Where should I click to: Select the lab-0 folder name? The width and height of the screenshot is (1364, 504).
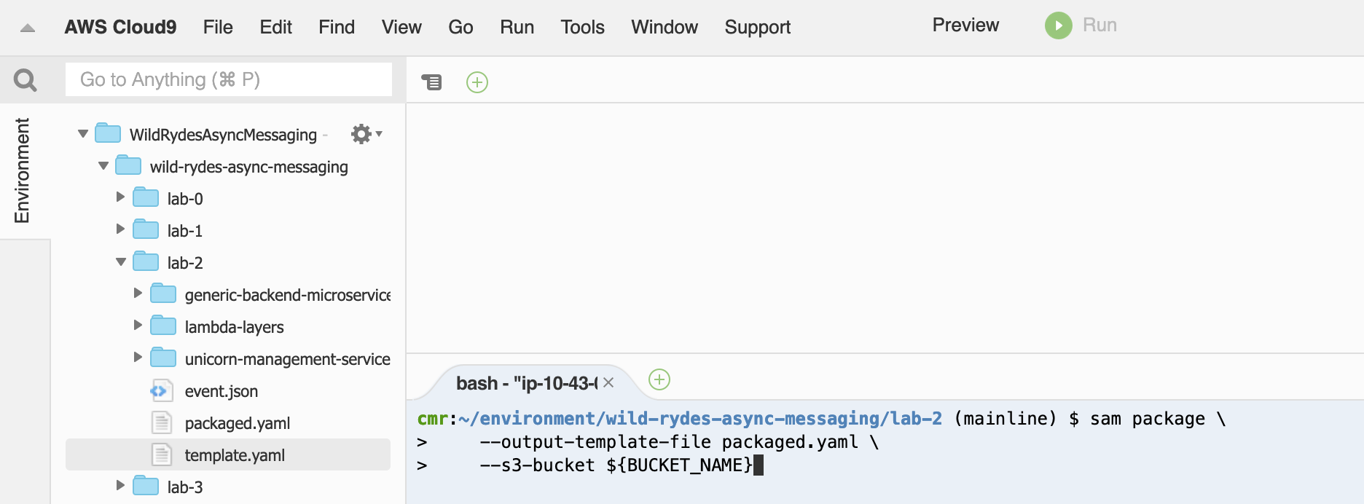tap(185, 199)
